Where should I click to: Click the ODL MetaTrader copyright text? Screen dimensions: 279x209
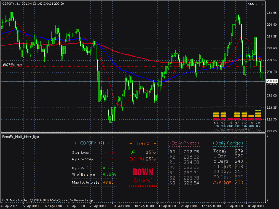point(48,200)
